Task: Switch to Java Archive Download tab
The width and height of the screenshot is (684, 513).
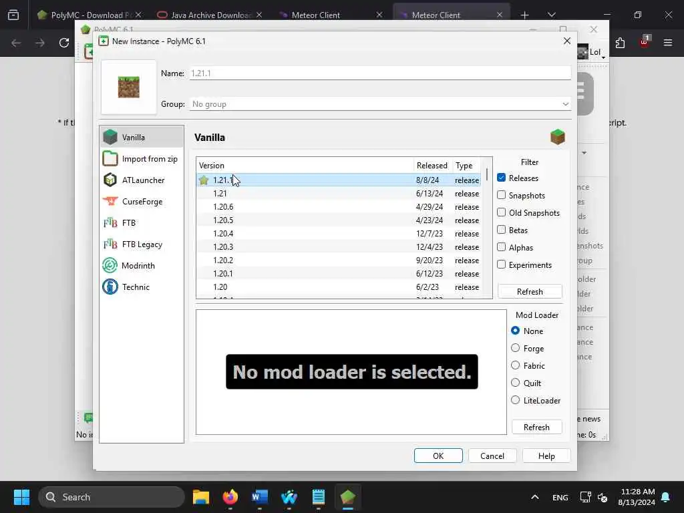Action: point(211,15)
